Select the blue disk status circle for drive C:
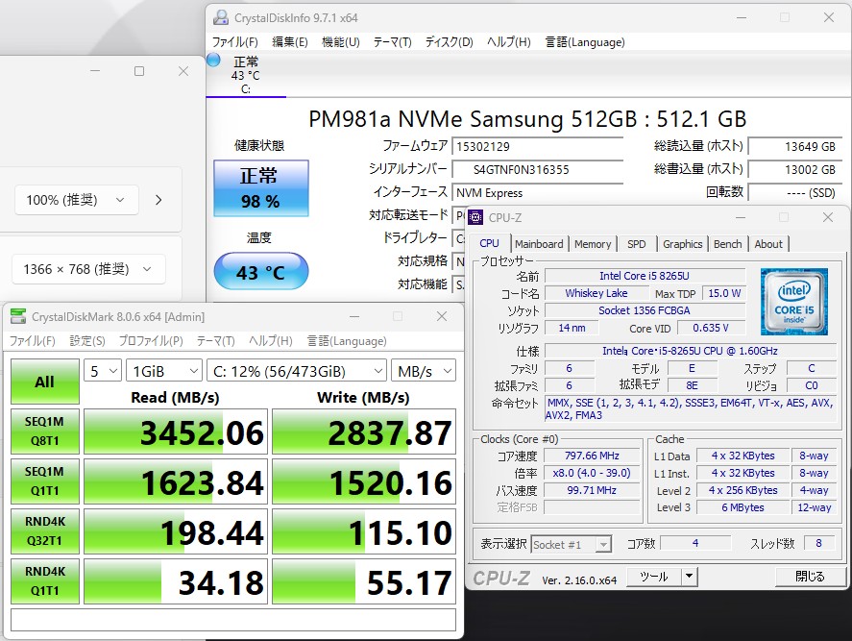Screen dimensions: 852x641 click(x=213, y=60)
